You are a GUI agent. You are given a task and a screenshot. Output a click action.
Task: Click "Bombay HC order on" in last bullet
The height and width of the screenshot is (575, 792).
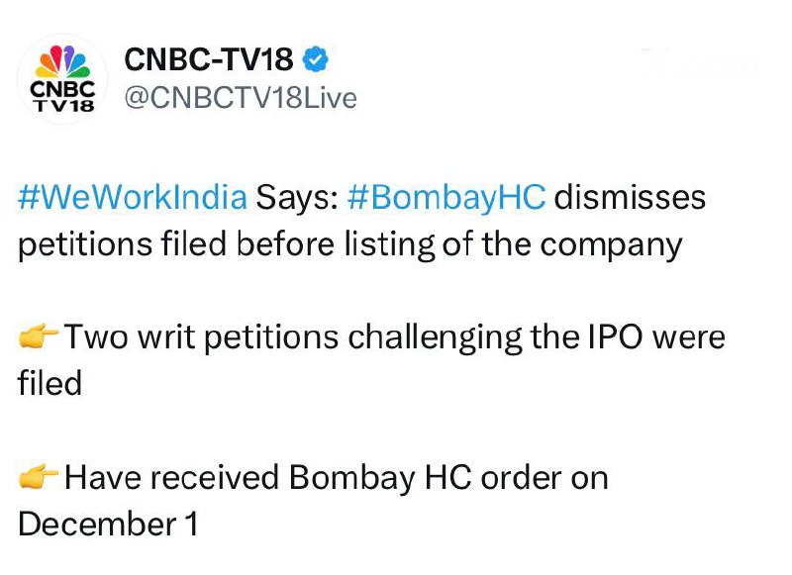click(448, 480)
